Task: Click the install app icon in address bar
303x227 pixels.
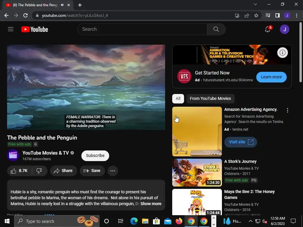Action: (x=237, y=15)
